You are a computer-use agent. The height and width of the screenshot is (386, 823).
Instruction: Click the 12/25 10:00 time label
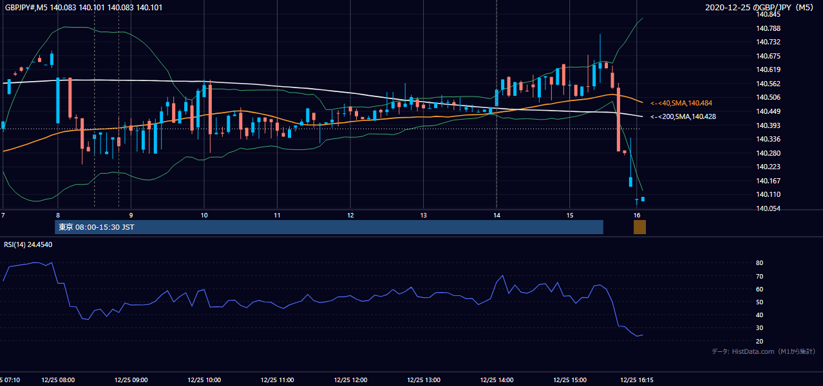point(204,380)
